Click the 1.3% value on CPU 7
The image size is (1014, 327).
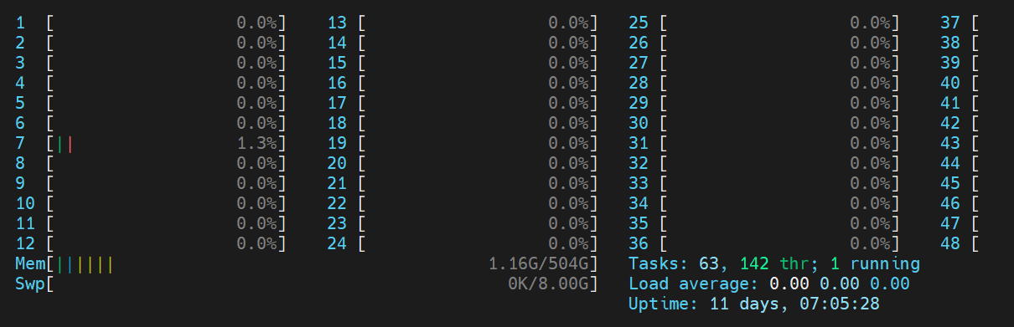[257, 143]
